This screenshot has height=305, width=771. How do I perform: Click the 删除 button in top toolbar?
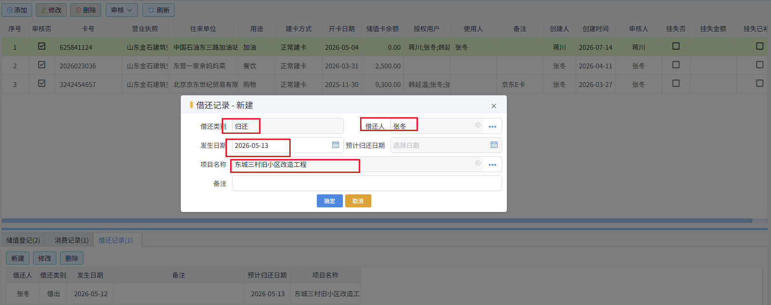click(86, 10)
